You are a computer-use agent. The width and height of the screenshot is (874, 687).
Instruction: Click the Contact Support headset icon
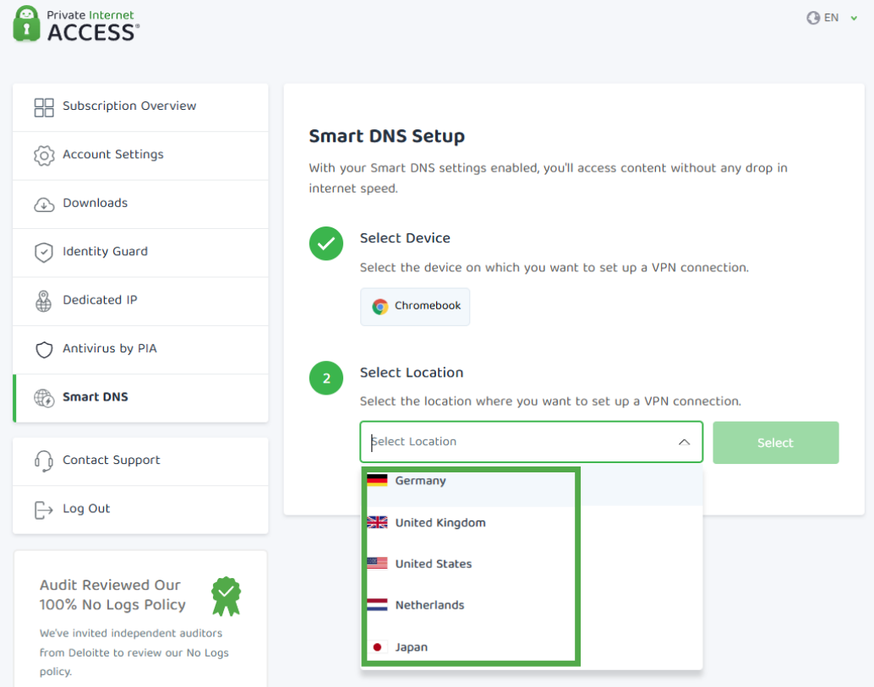click(x=44, y=461)
